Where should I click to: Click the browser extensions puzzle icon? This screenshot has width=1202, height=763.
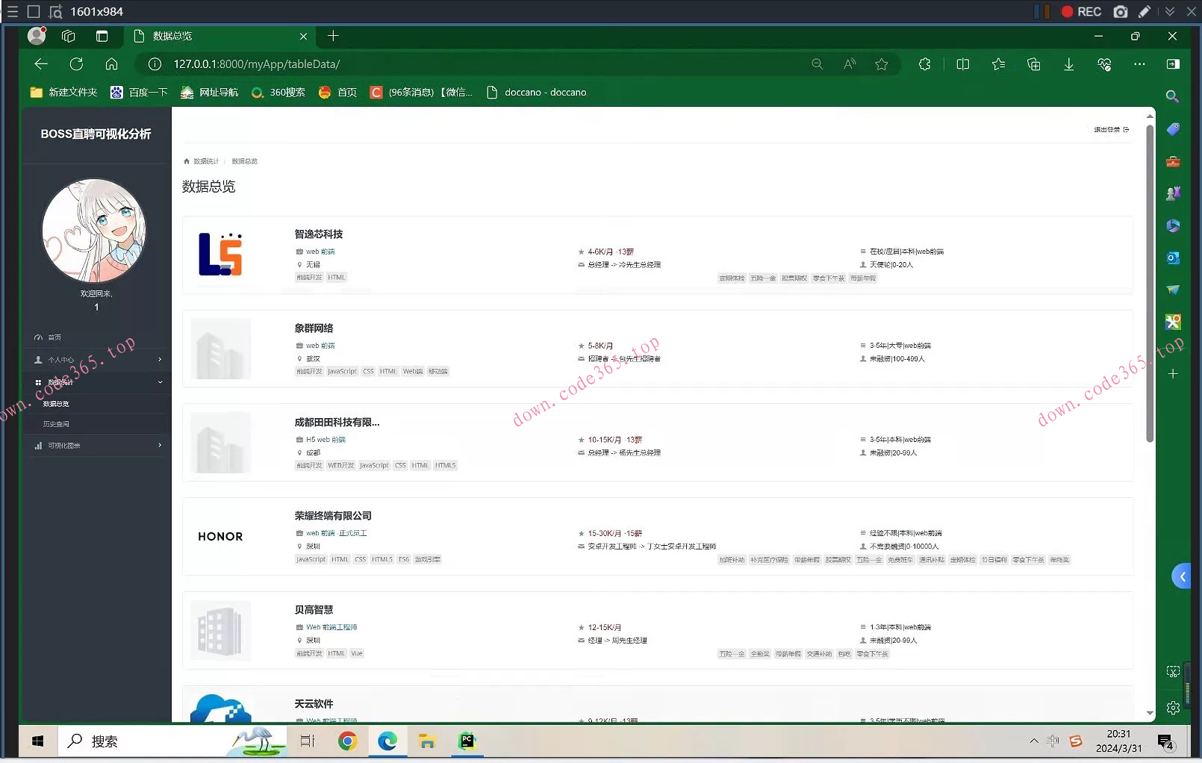[x=924, y=64]
